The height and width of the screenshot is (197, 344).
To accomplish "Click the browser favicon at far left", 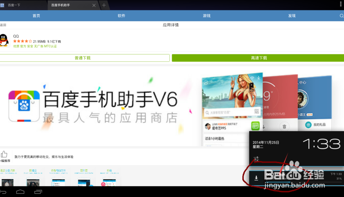I will (2, 5).
